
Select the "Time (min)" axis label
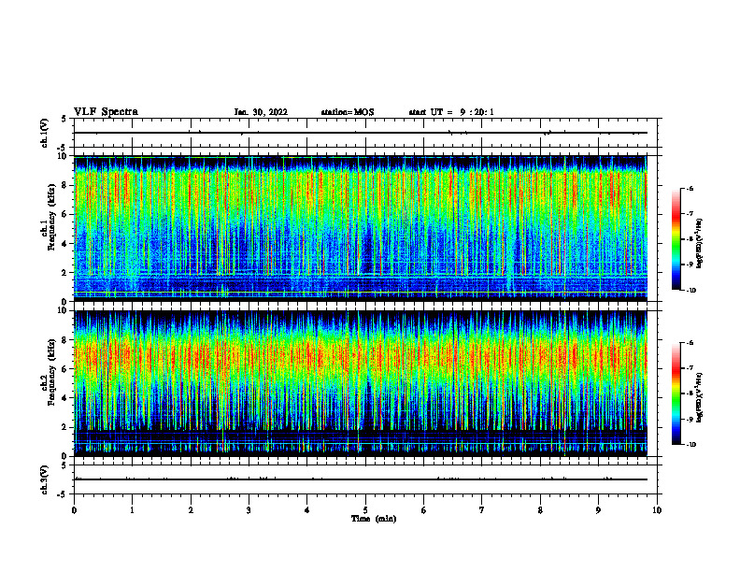point(374,519)
